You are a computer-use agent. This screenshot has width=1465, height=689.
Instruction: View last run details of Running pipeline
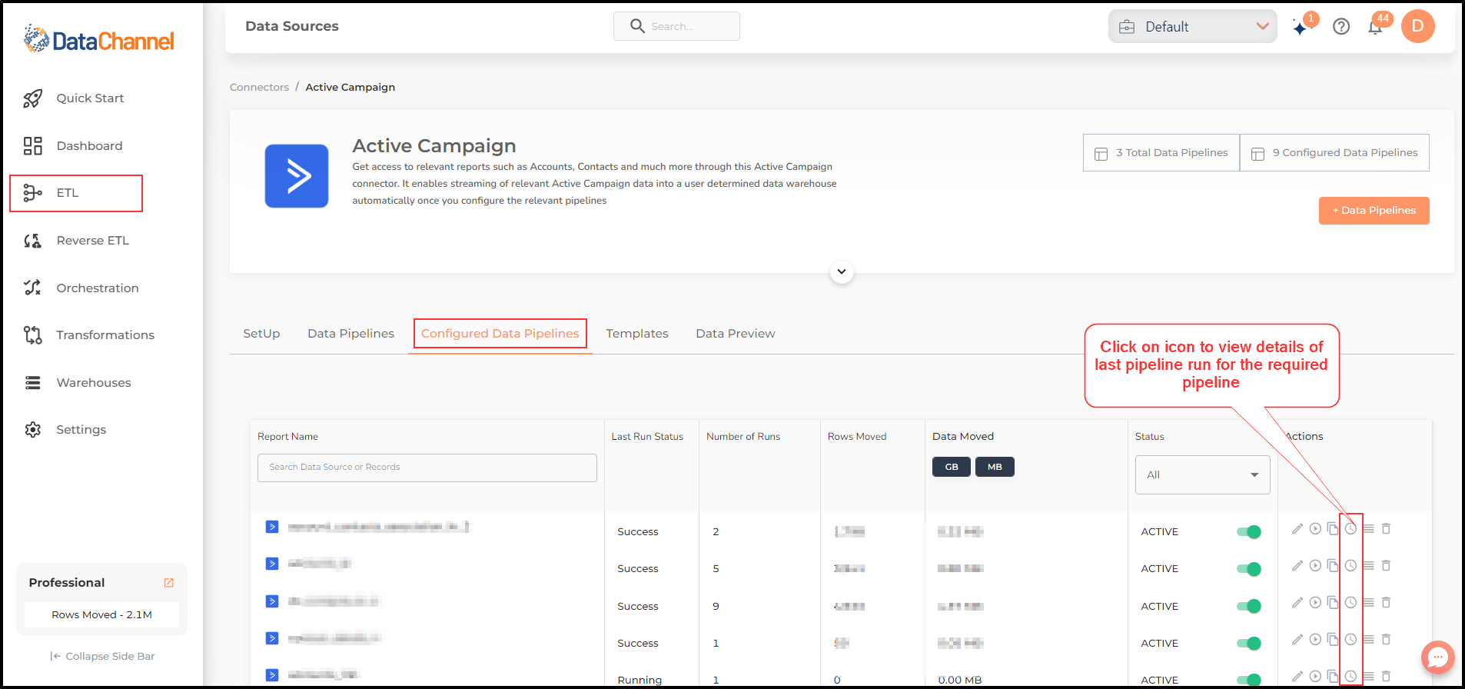pos(1350,676)
